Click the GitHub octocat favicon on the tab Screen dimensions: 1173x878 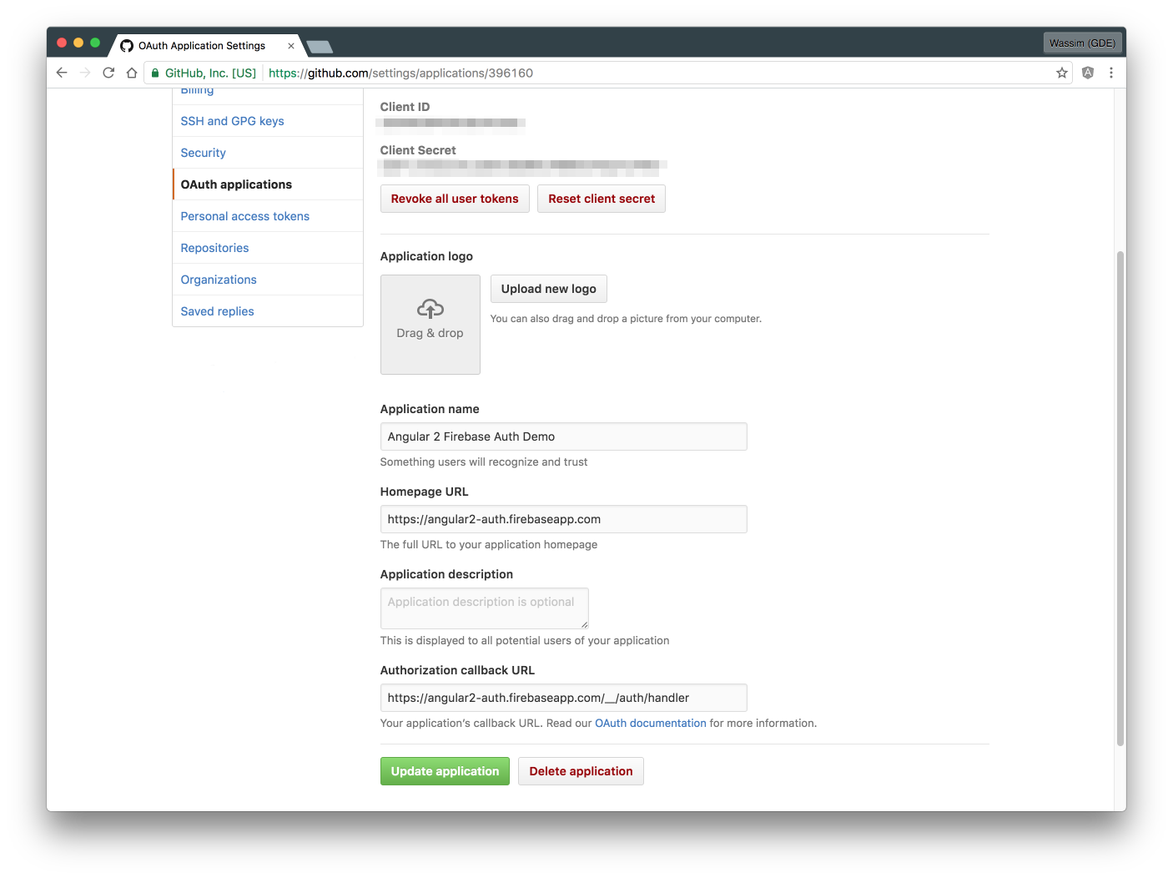coord(127,45)
